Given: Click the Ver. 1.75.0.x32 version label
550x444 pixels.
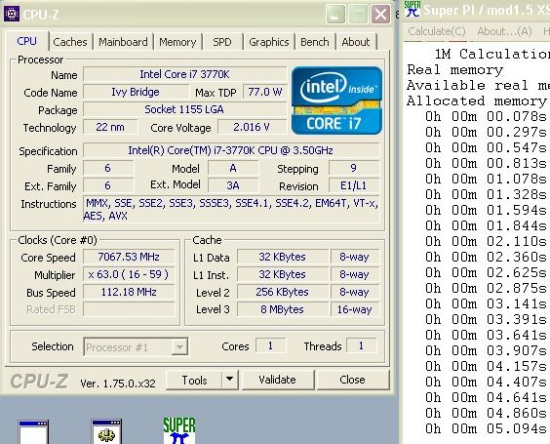Looking at the screenshot, I should tap(118, 383).
